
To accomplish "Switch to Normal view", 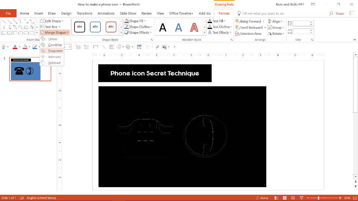I will (276, 198).
